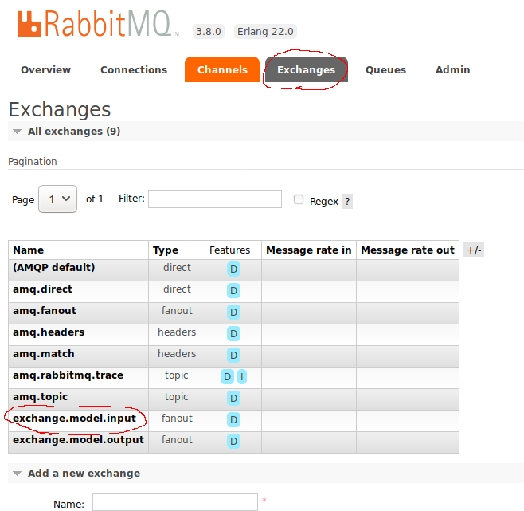Click the topic type of amq.topic
The image size is (524, 511).
tap(177, 397)
